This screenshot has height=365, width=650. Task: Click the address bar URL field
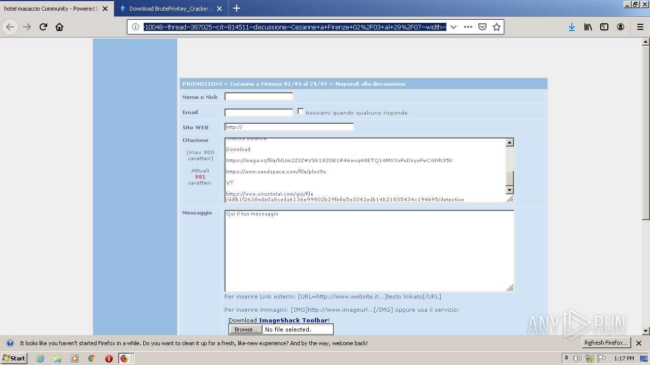coord(295,27)
